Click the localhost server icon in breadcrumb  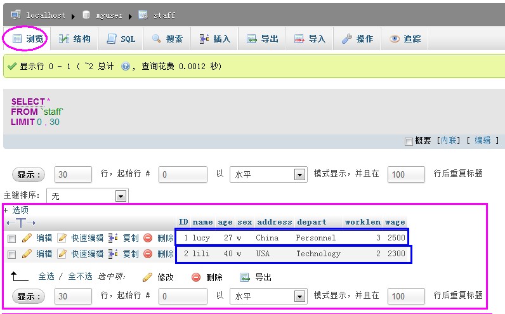[15, 15]
